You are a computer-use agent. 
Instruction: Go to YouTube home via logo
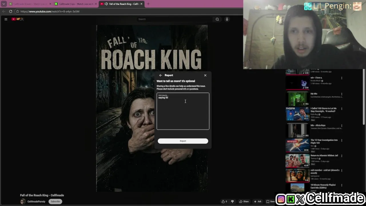coord(18,19)
